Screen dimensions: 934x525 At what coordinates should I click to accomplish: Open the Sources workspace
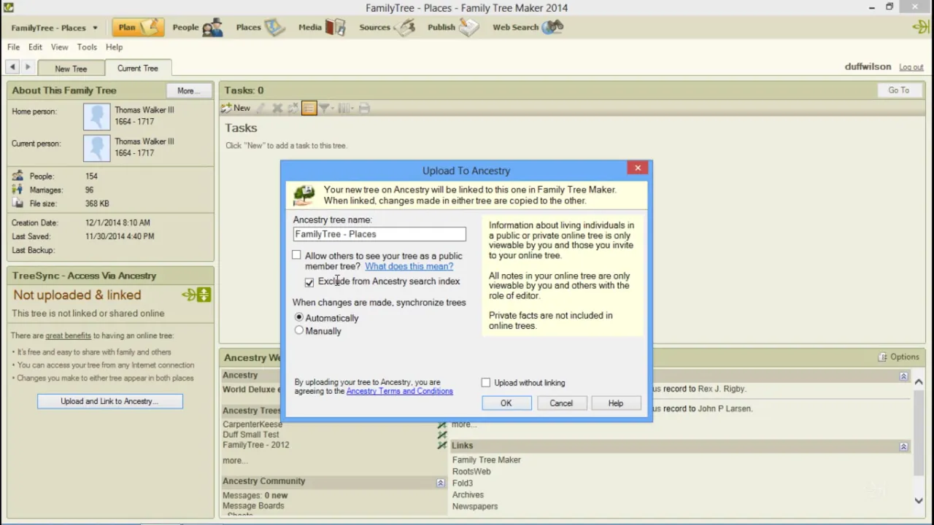(x=387, y=28)
